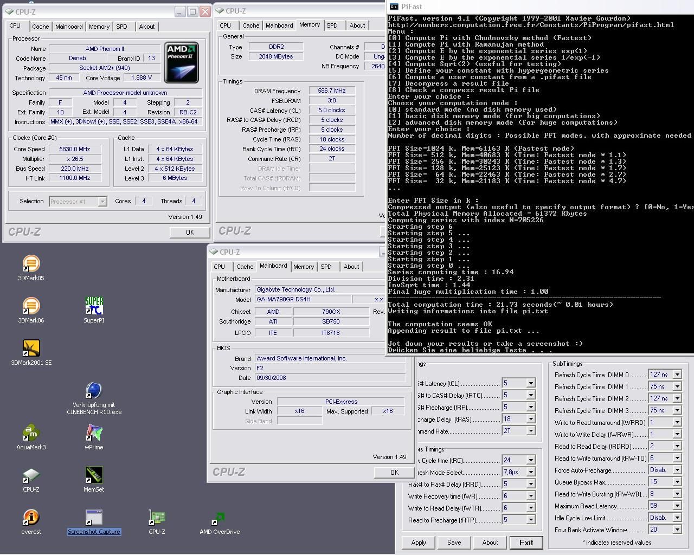Open the 3DMark06 desktop shortcut

[31, 310]
